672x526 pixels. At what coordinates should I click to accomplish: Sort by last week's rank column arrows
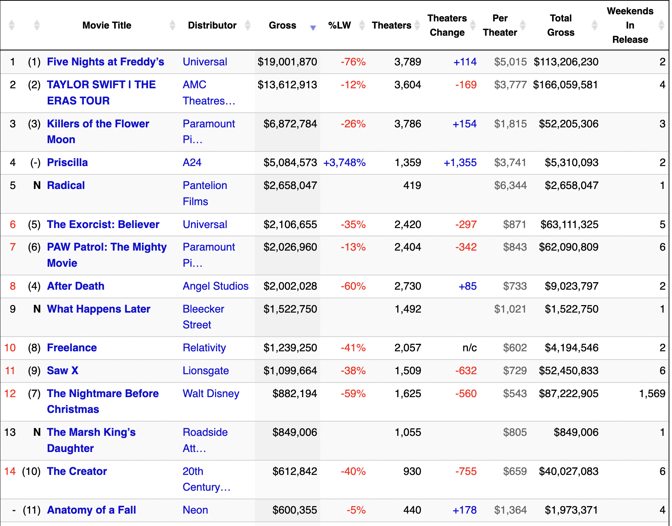36,25
